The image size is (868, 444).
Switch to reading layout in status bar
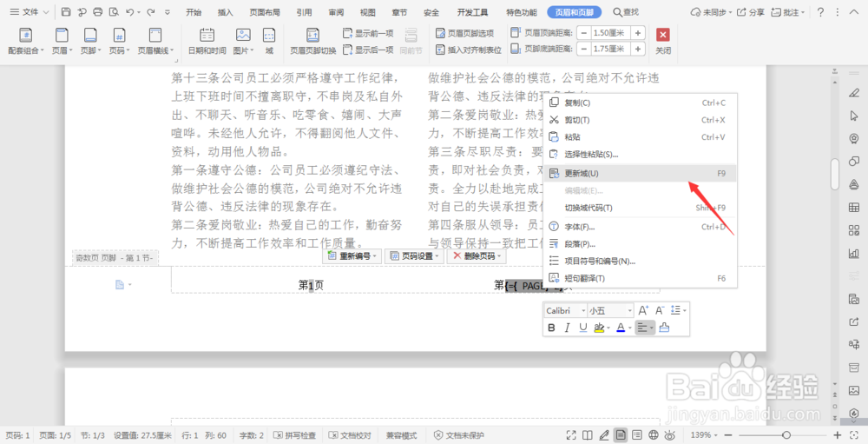click(x=588, y=435)
